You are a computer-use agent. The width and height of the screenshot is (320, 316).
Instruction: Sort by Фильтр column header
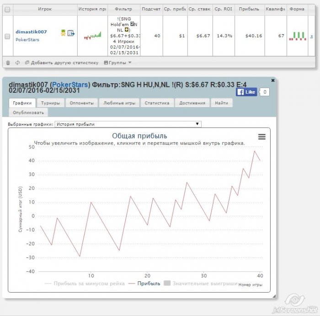tap(124, 9)
